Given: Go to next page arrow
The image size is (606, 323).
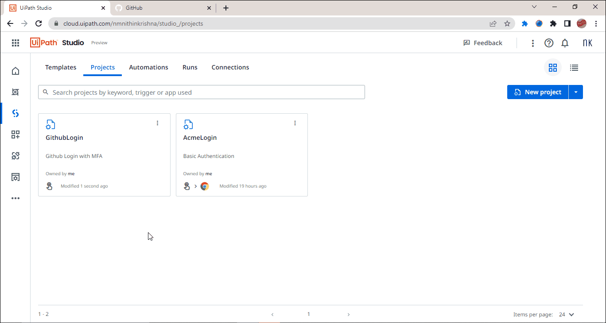Looking at the screenshot, I should tap(349, 315).
